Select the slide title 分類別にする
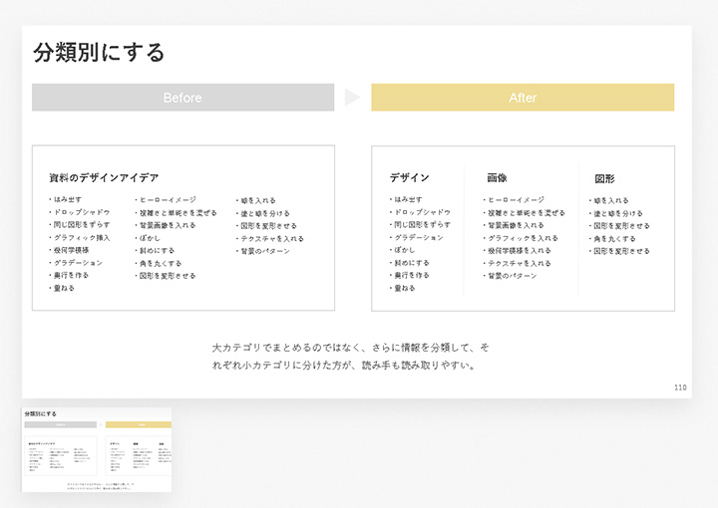 point(99,52)
